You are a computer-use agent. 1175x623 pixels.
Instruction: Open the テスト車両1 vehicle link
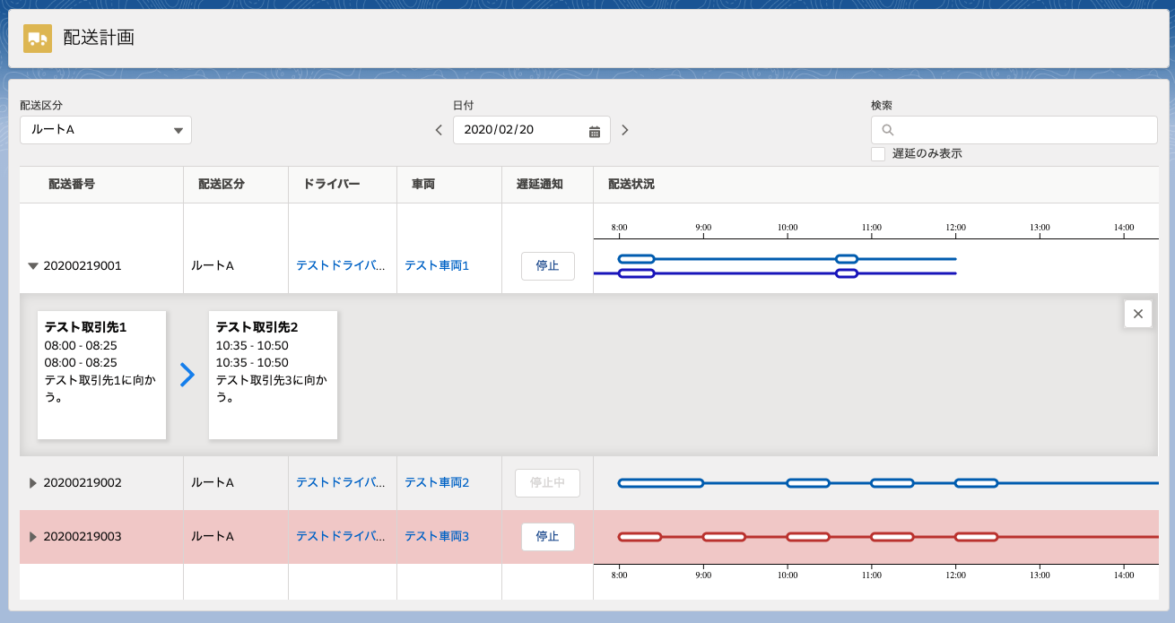[437, 266]
